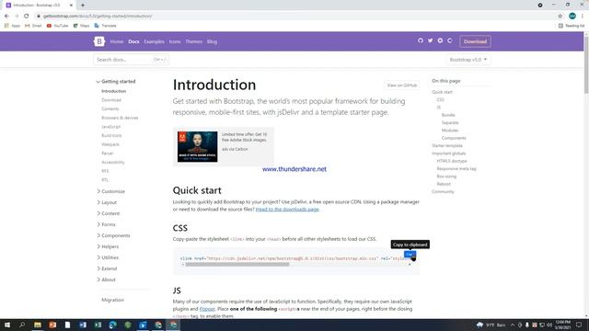This screenshot has width=589, height=331.
Task: Open Gmail bookmark
Action: pos(33,26)
